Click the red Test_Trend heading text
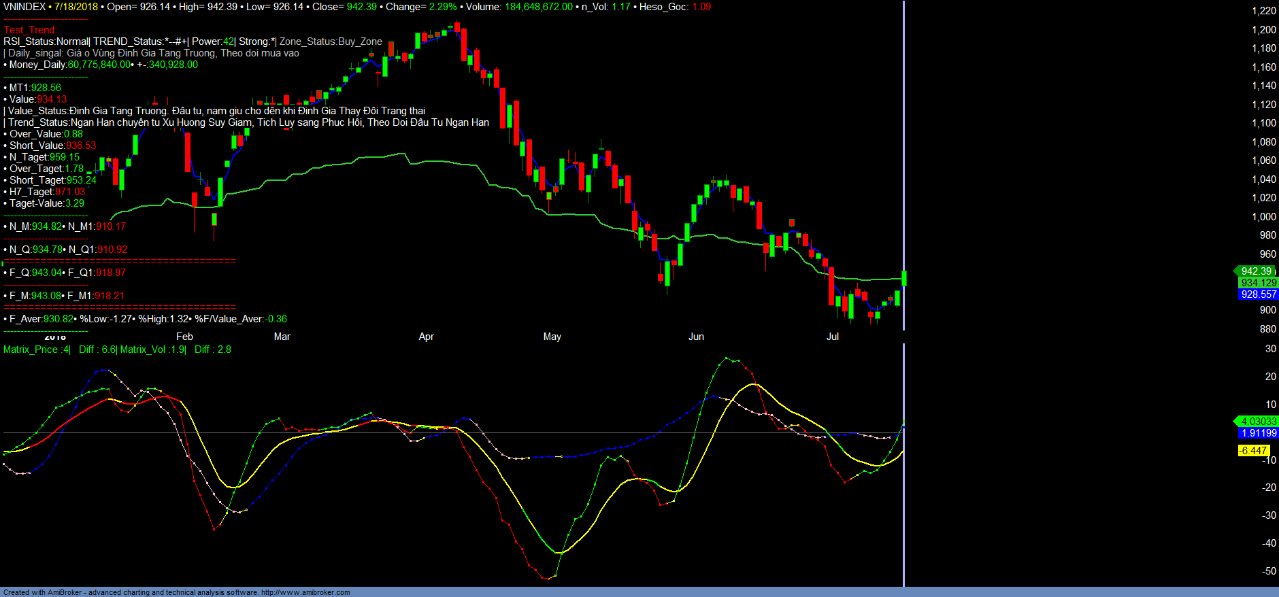This screenshot has height=597, width=1279. (30, 30)
